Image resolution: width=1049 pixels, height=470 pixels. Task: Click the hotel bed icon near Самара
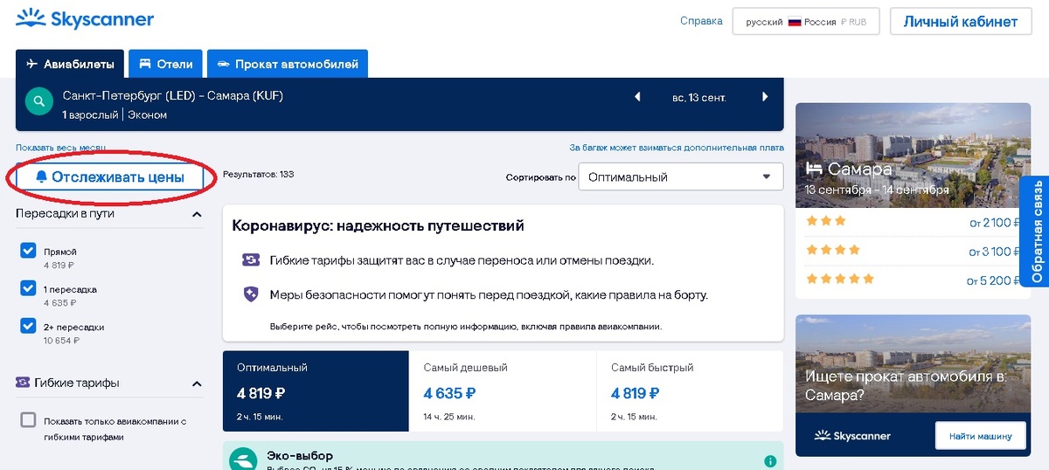814,168
